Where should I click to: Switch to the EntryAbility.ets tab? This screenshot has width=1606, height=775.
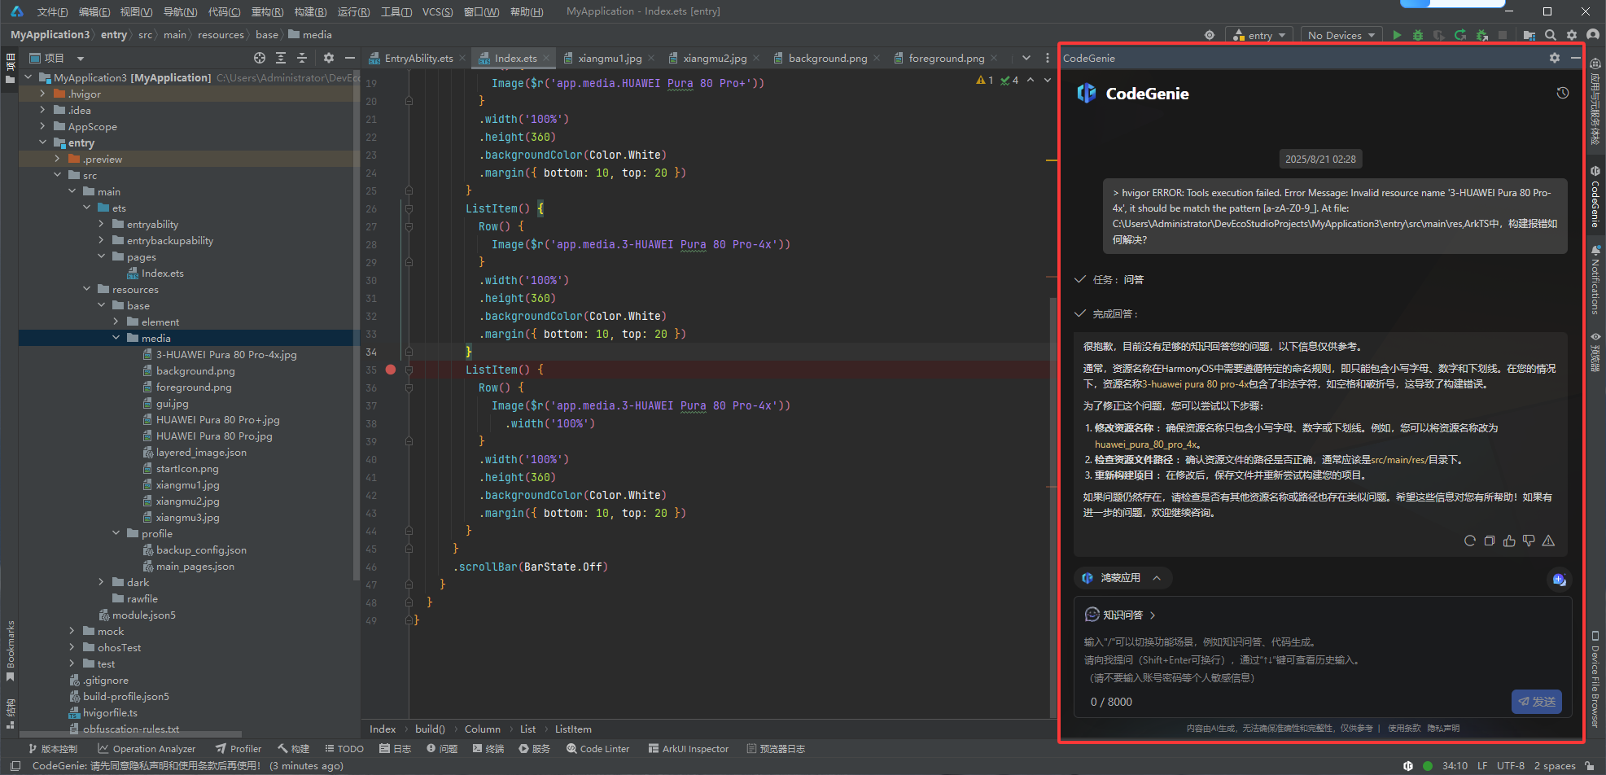click(418, 58)
